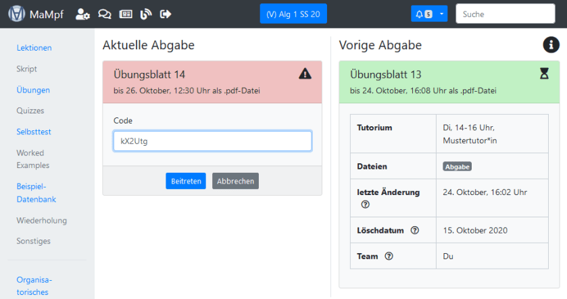The width and height of the screenshot is (567, 299).
Task: Open Lektionen in the sidebar
Action: coord(34,47)
